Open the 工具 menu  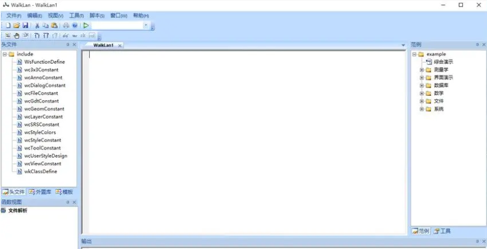click(76, 16)
